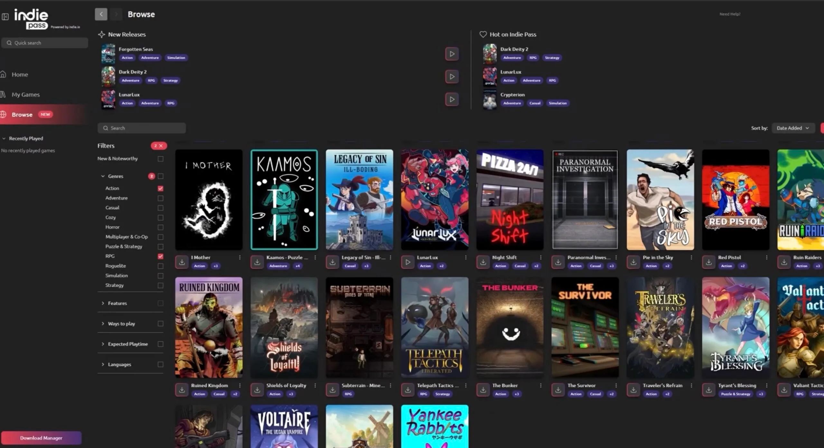Image resolution: width=824 pixels, height=448 pixels.
Task: Download Shields of Loyalty via its icon
Action: [257, 390]
